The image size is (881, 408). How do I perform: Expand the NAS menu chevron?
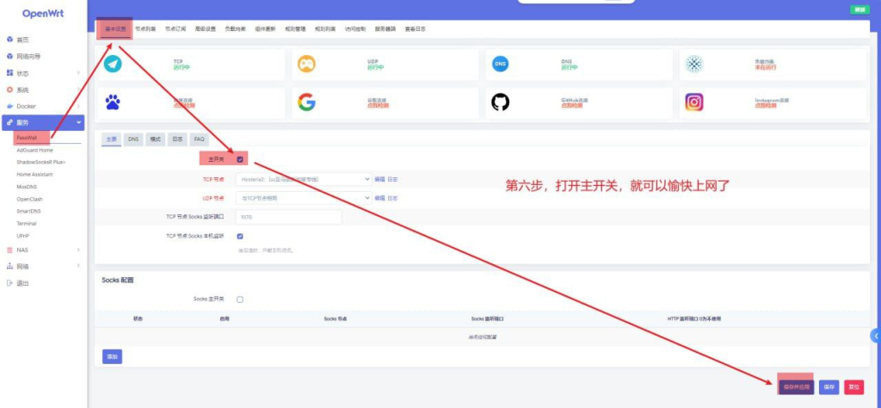point(78,250)
